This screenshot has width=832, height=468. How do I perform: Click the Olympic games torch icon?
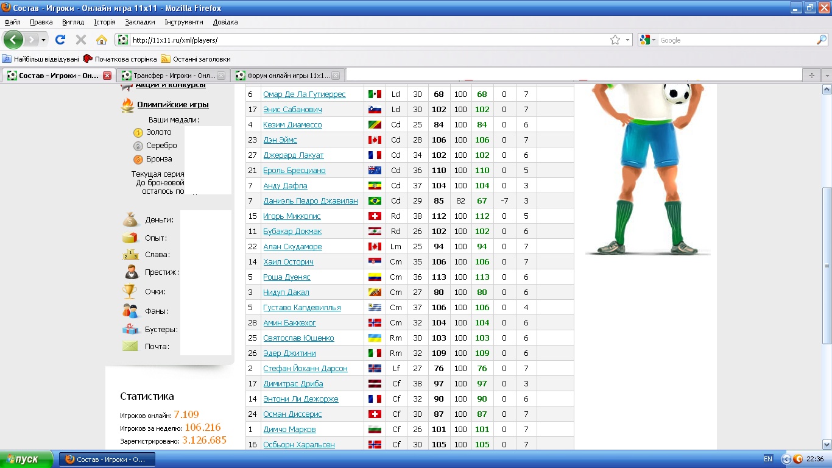coord(127,105)
